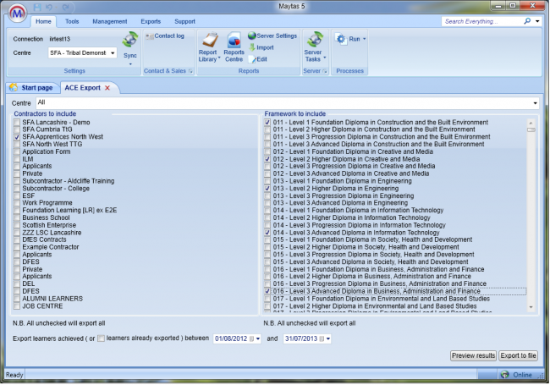The image size is (550, 385).
Task: Toggle the learners already exported checkbox
Action: (x=102, y=338)
